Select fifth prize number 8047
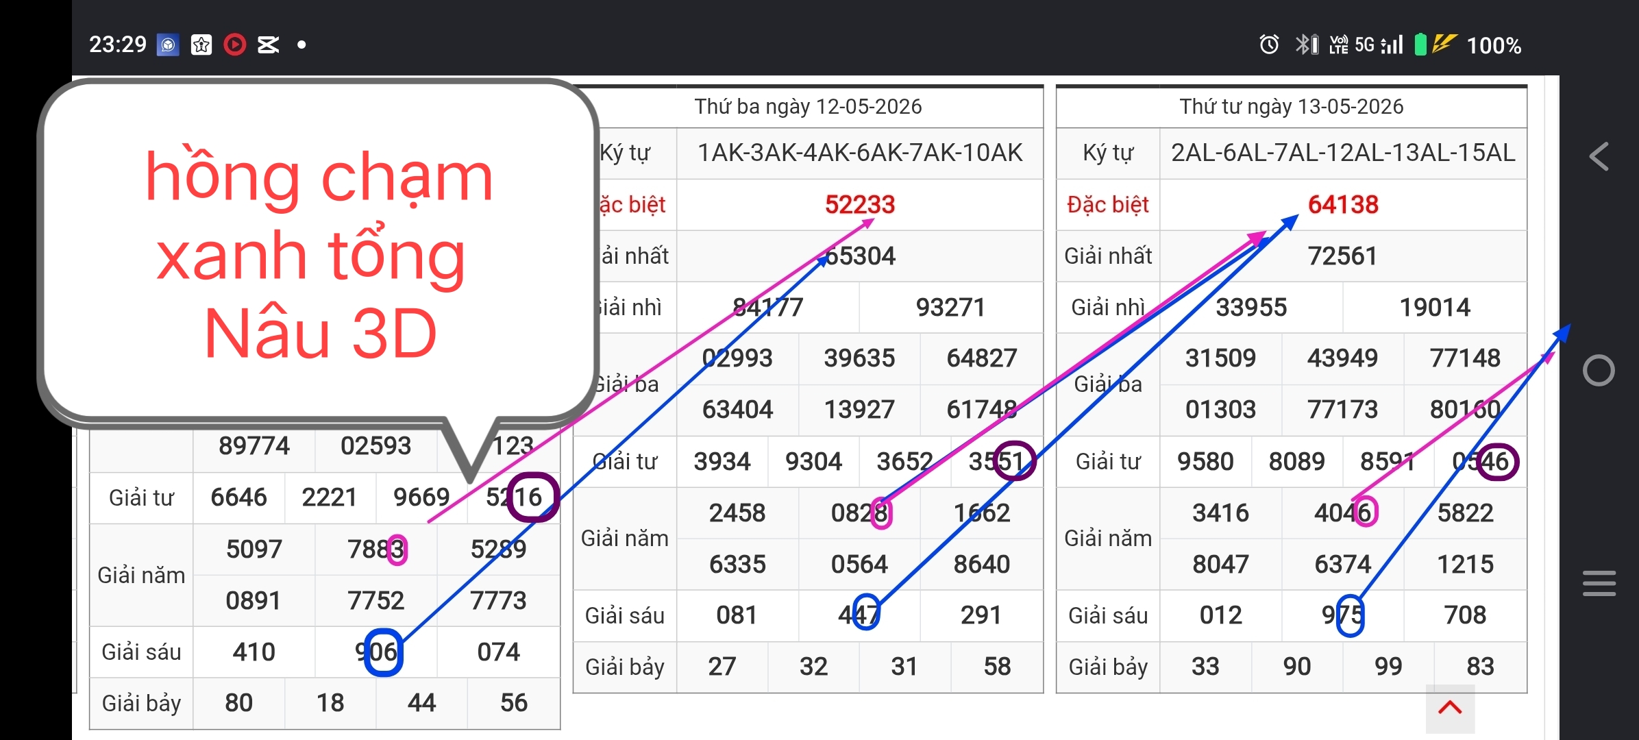This screenshot has width=1639, height=740. tap(1220, 564)
